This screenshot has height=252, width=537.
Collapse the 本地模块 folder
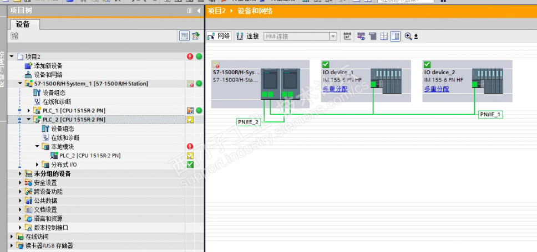click(x=37, y=146)
